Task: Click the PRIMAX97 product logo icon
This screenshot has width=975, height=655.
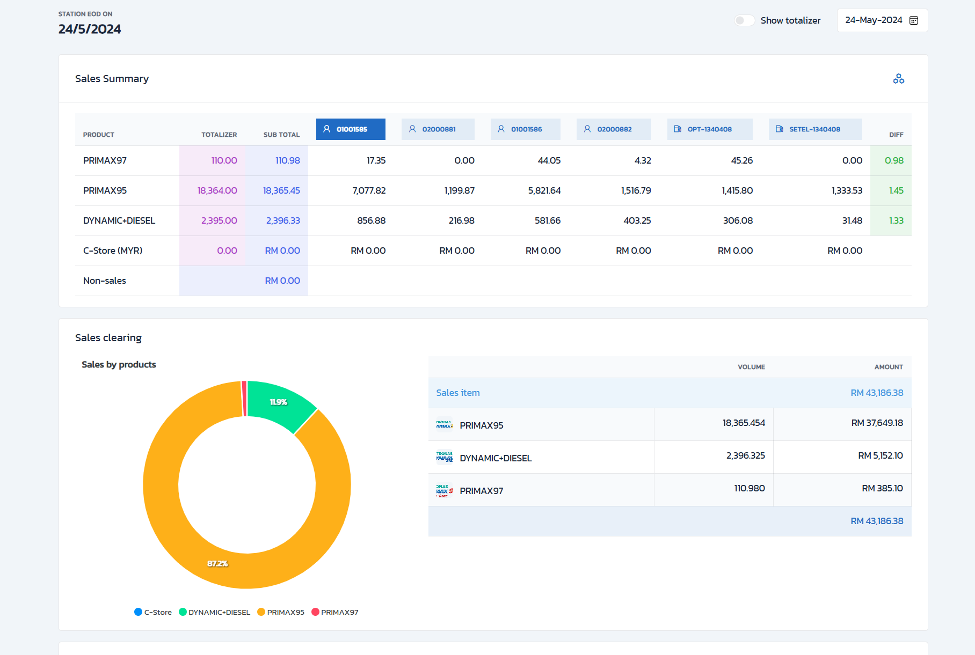Action: (x=444, y=490)
